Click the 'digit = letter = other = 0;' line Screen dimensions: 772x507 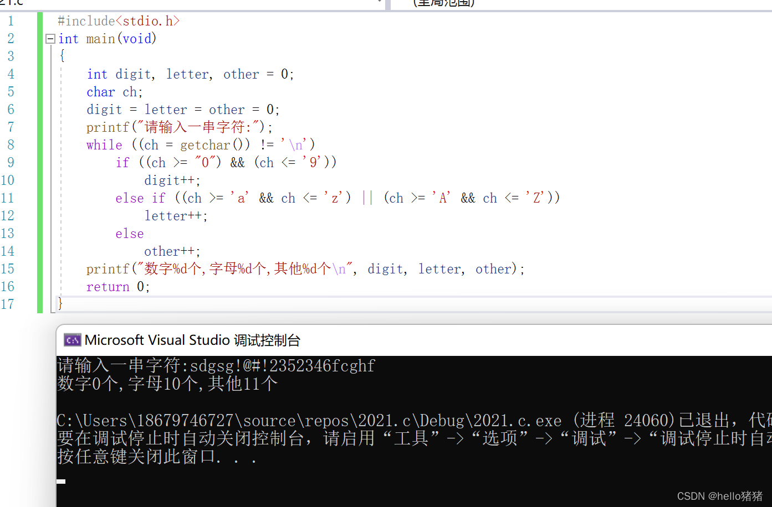click(x=183, y=110)
